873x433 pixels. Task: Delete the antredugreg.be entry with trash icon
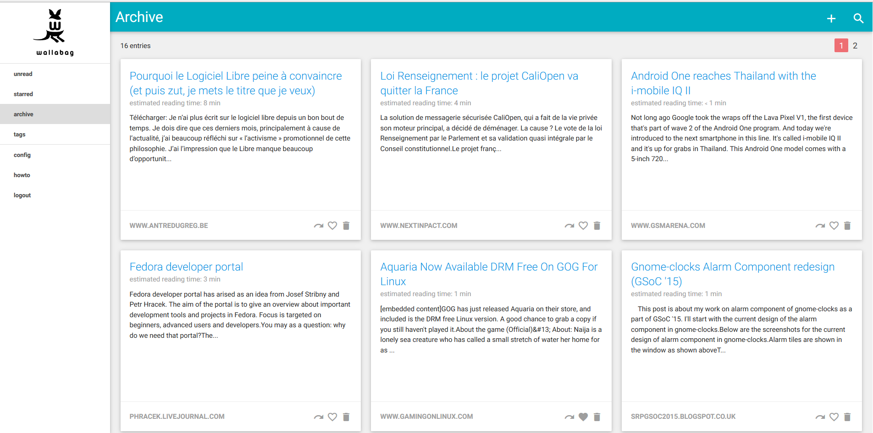346,226
